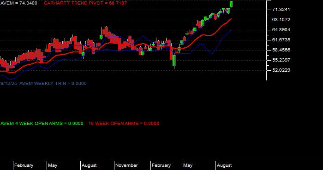The width and height of the screenshot is (323, 170).
Task: Click the 58.4566 axis price level
Action: click(x=281, y=50)
